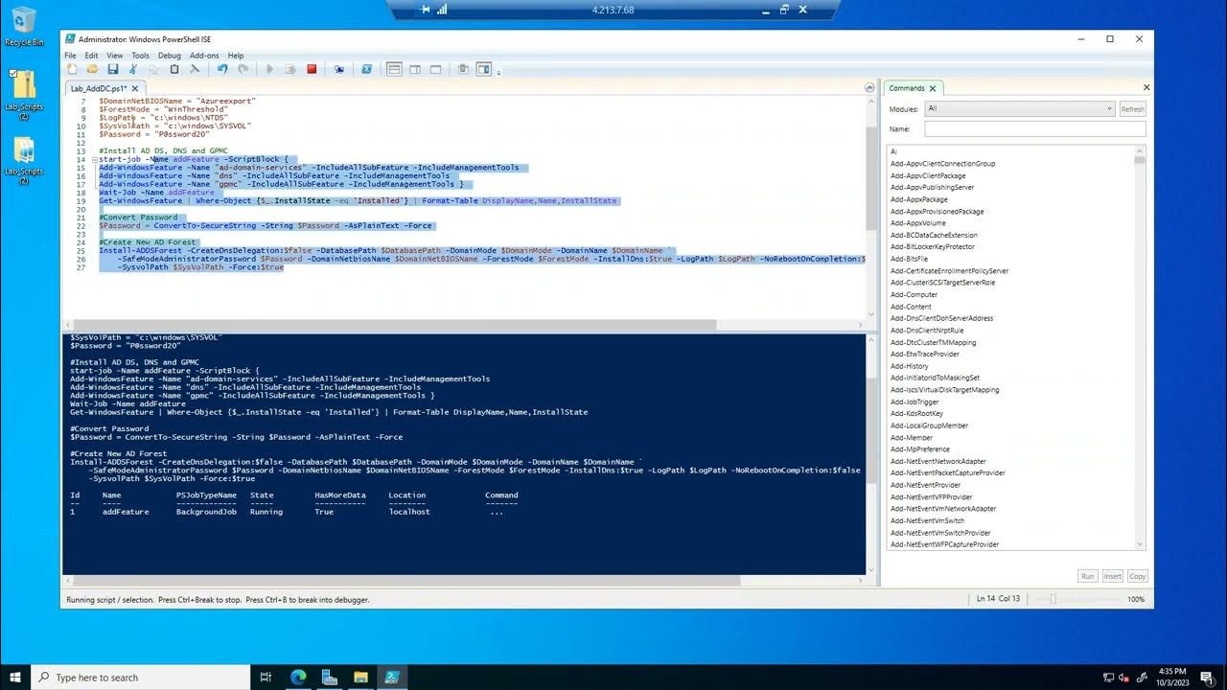Click the taskbar search box

pyautogui.click(x=141, y=678)
